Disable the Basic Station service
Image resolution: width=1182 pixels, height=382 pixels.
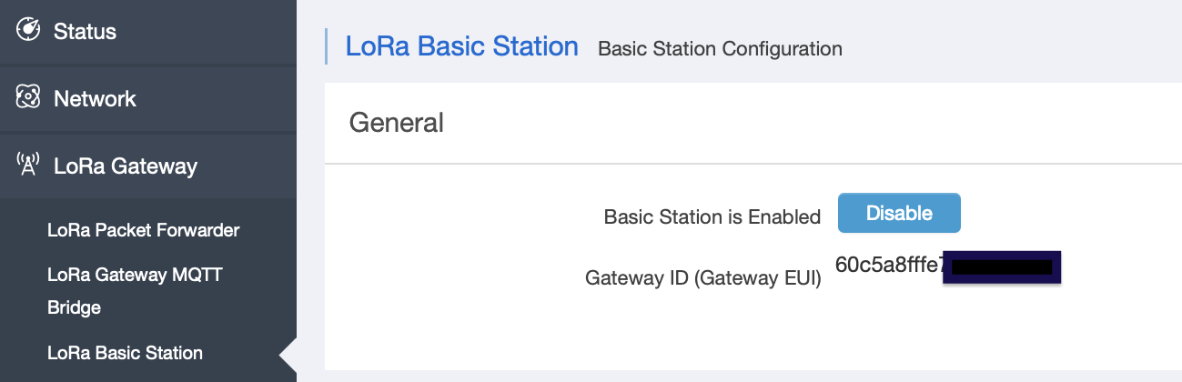[x=899, y=213]
